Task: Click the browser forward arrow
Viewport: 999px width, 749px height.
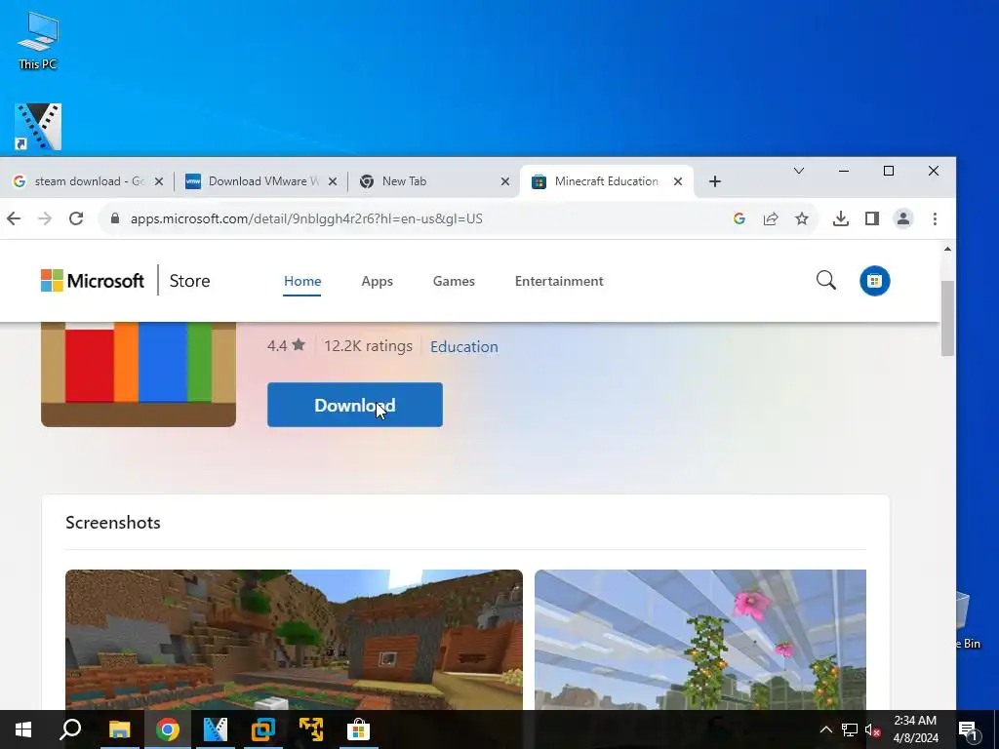Action: point(45,218)
